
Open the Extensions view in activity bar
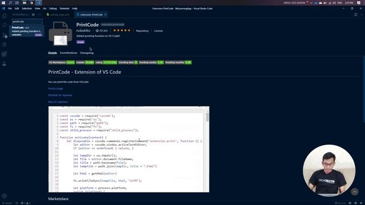coord(4,54)
